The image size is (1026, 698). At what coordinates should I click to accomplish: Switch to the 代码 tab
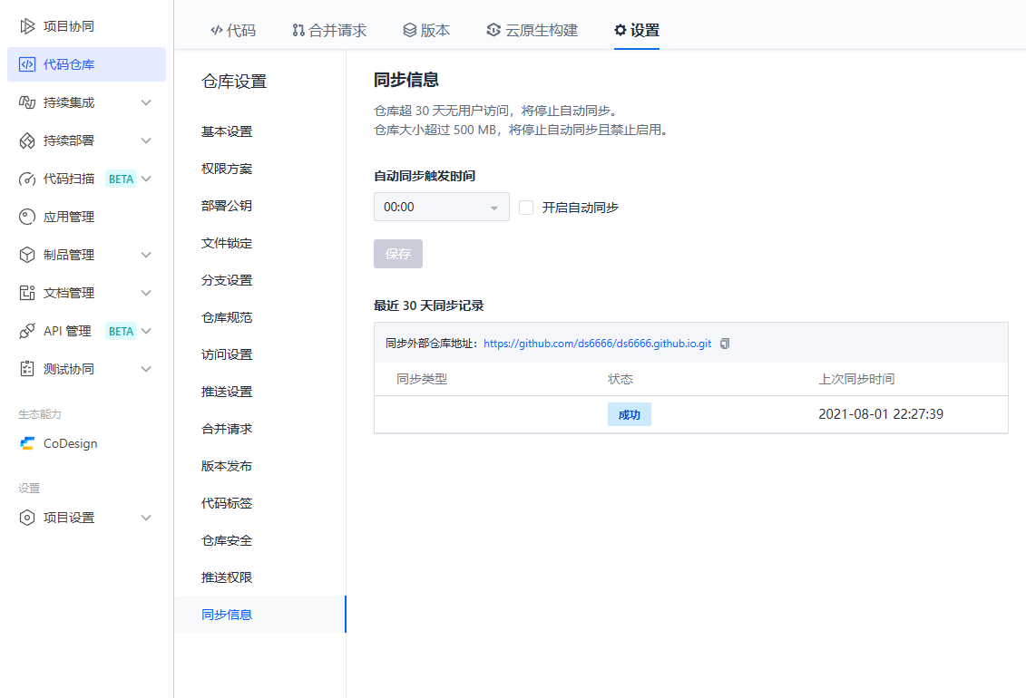click(x=233, y=30)
